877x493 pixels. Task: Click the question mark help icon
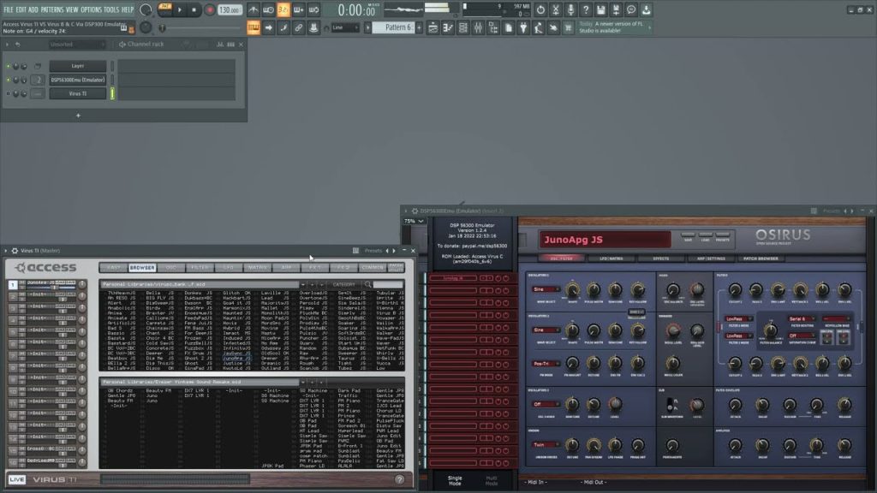click(x=586, y=10)
